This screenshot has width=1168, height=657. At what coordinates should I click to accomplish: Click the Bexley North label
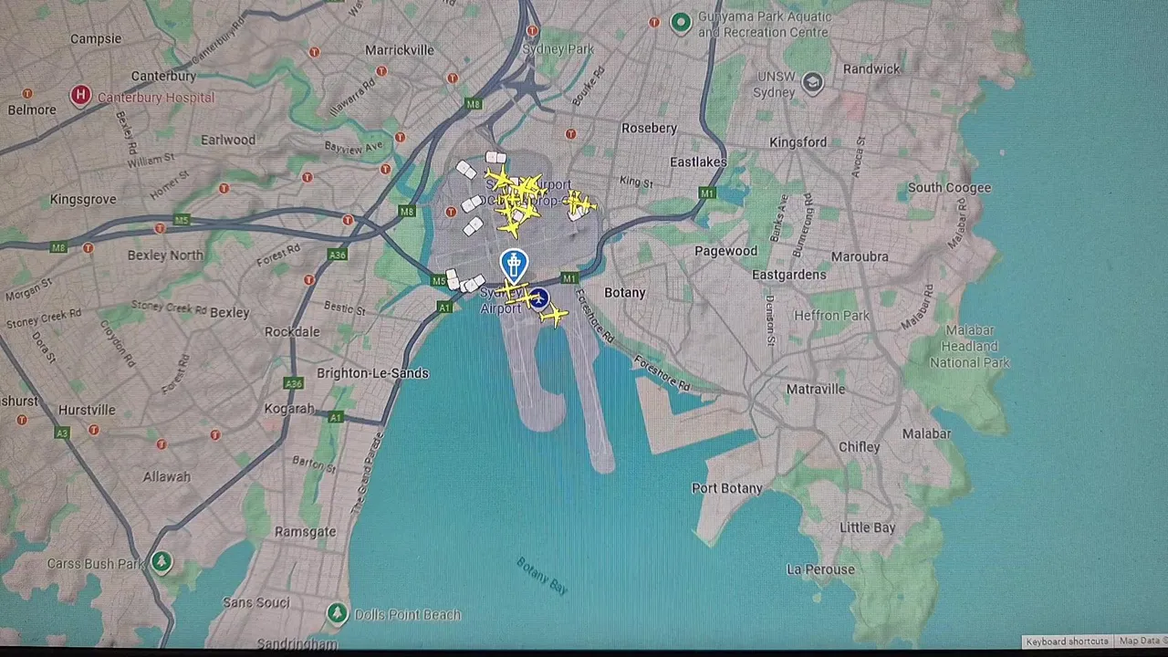(165, 255)
